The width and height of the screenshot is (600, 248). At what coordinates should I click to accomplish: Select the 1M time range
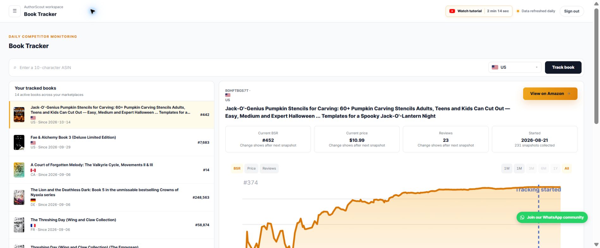519,169
